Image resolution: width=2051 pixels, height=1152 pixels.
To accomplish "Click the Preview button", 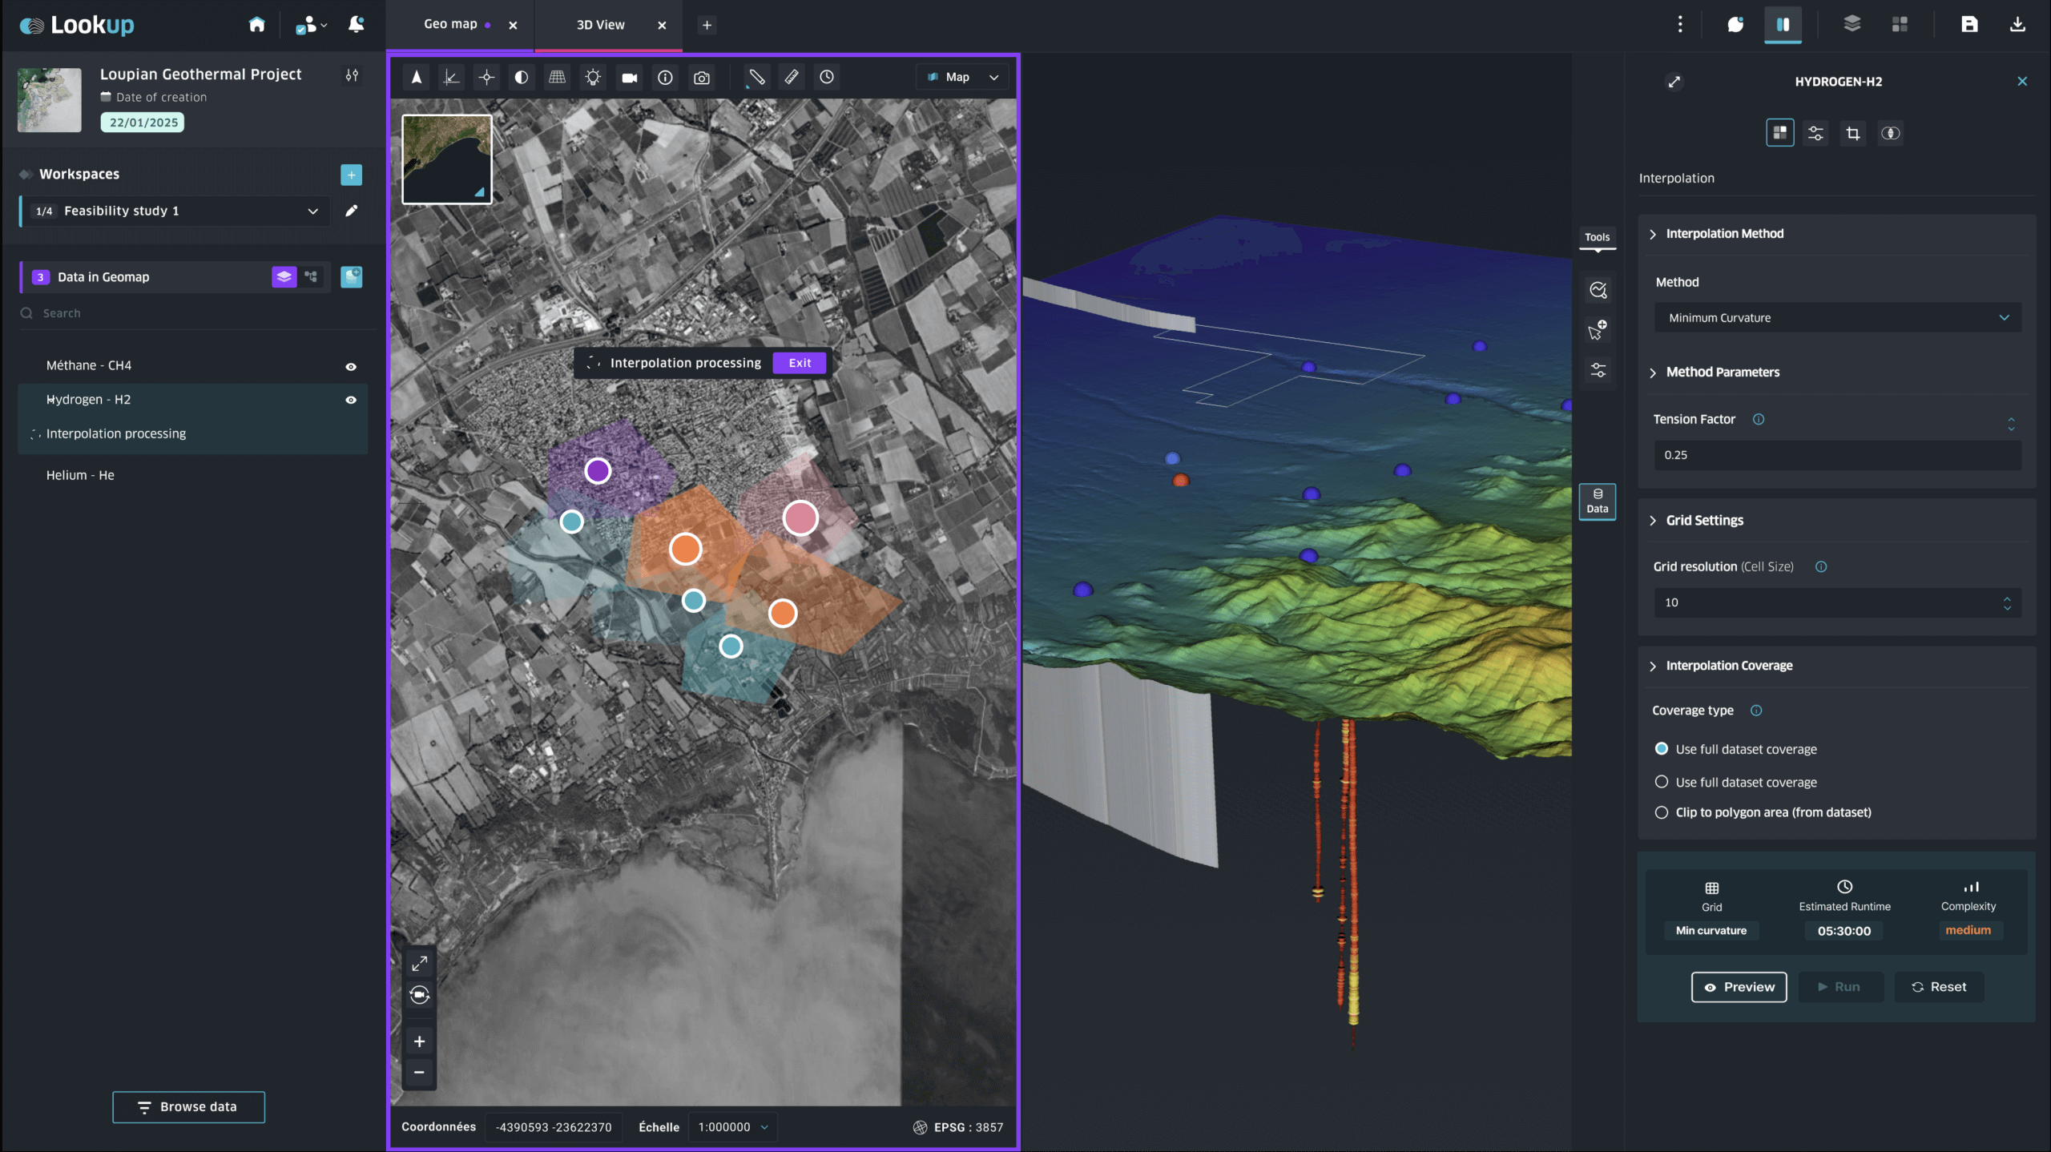I will pyautogui.click(x=1739, y=987).
